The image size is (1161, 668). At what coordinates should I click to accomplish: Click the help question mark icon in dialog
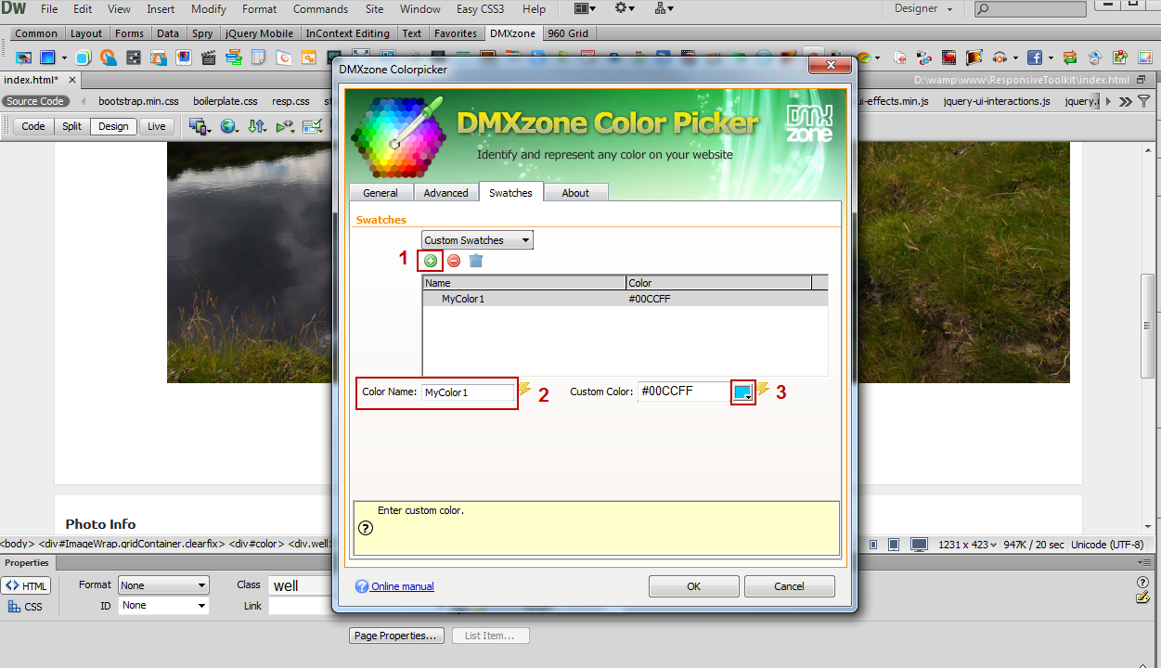point(366,528)
